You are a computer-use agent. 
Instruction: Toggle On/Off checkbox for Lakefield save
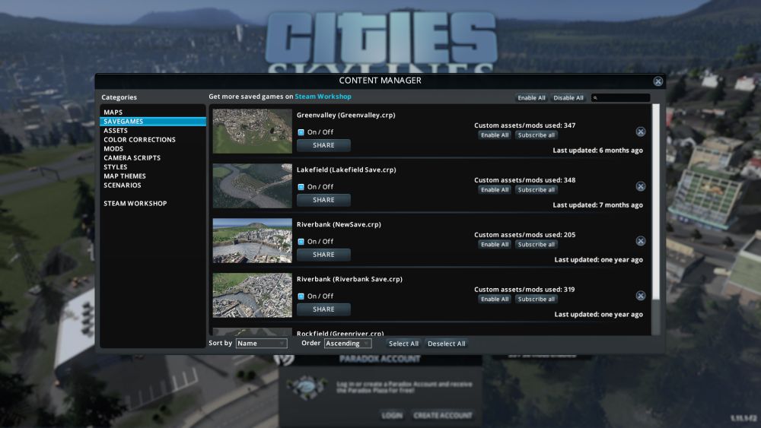[301, 187]
